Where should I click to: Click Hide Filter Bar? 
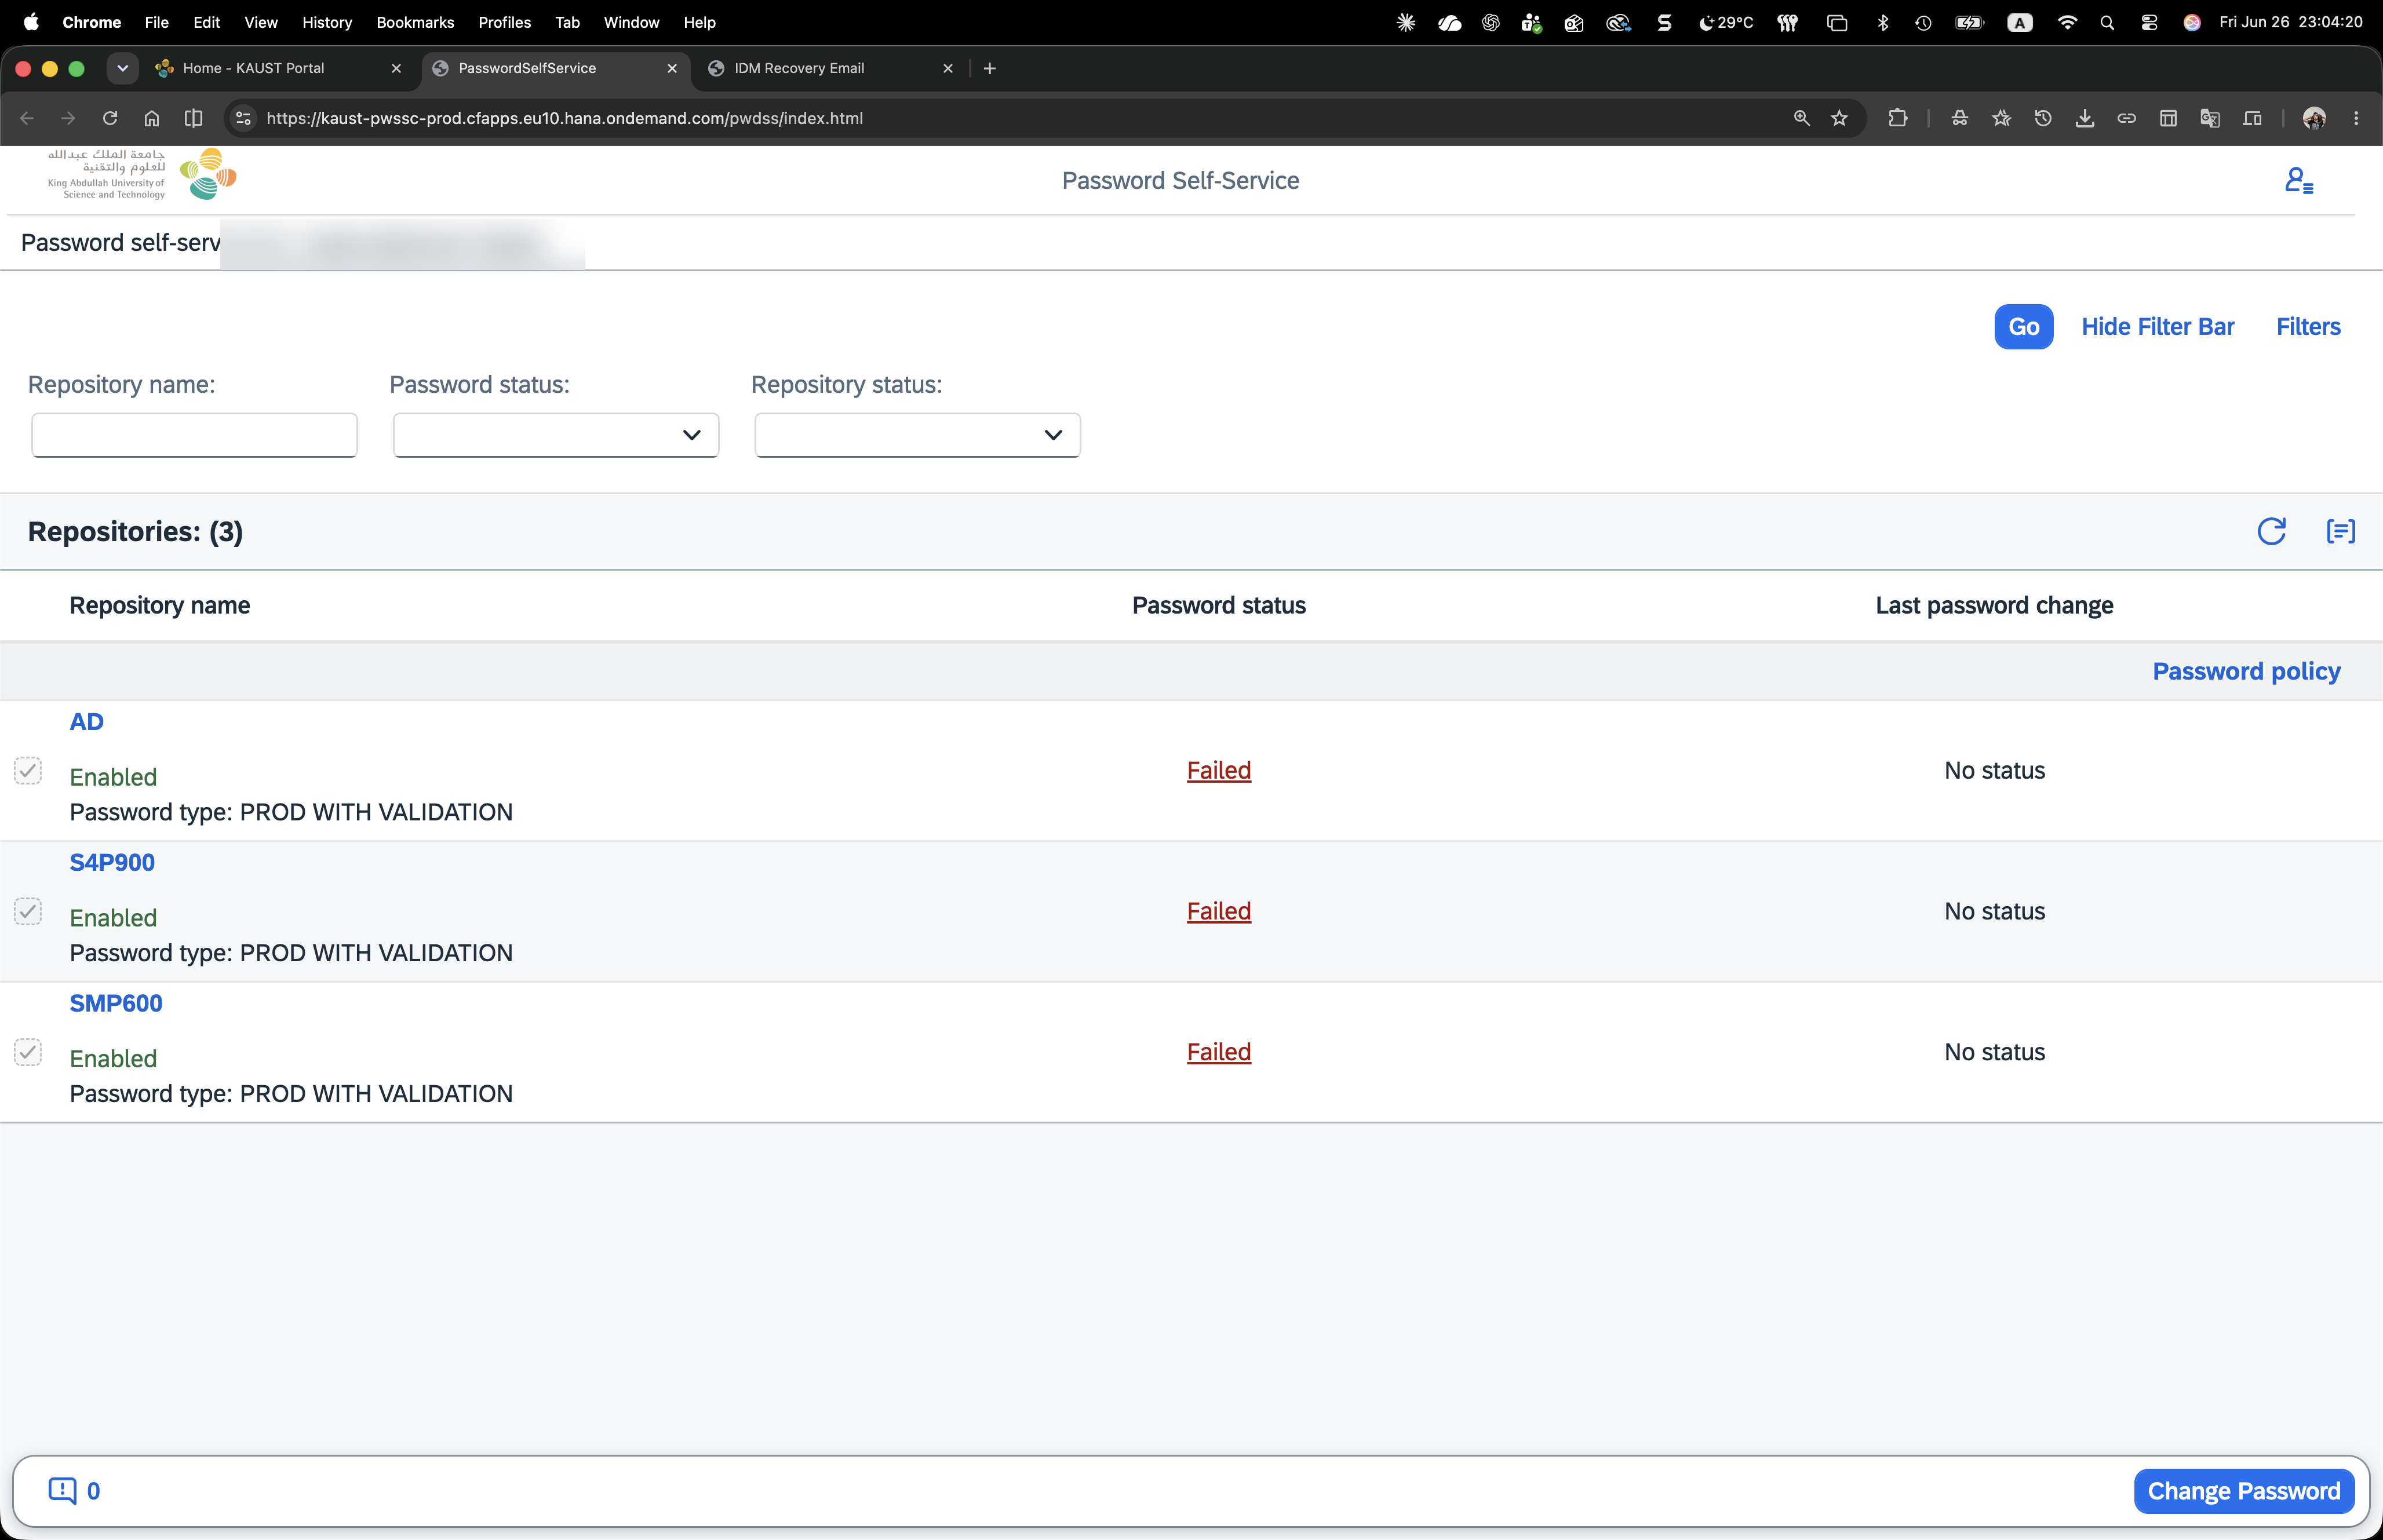point(2157,327)
